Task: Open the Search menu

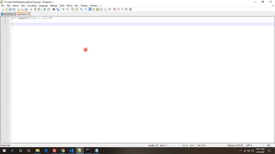Action: (x=15, y=6)
